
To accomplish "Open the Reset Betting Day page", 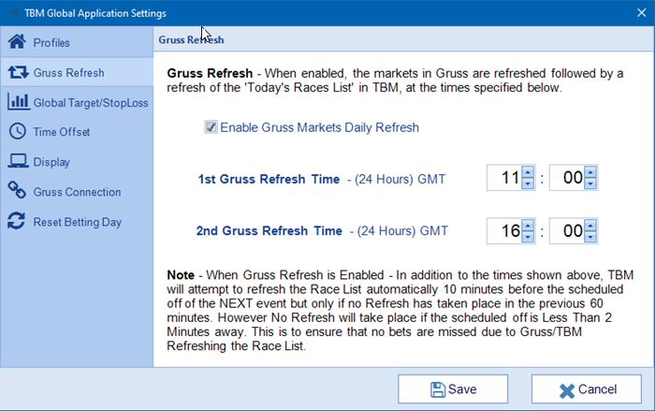I will click(x=77, y=222).
